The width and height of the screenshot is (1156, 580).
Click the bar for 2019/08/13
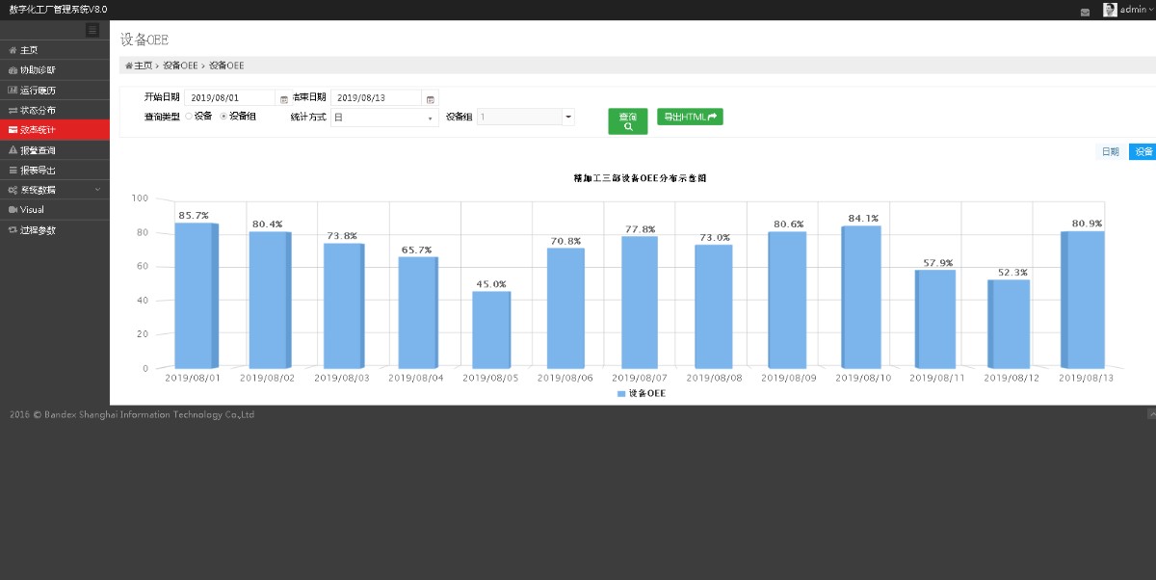(1082, 300)
